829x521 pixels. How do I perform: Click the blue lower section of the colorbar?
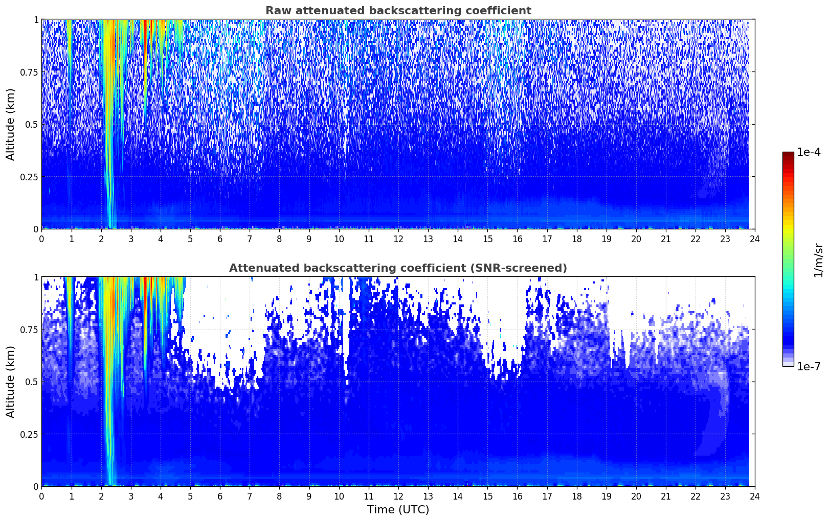pyautogui.click(x=788, y=329)
